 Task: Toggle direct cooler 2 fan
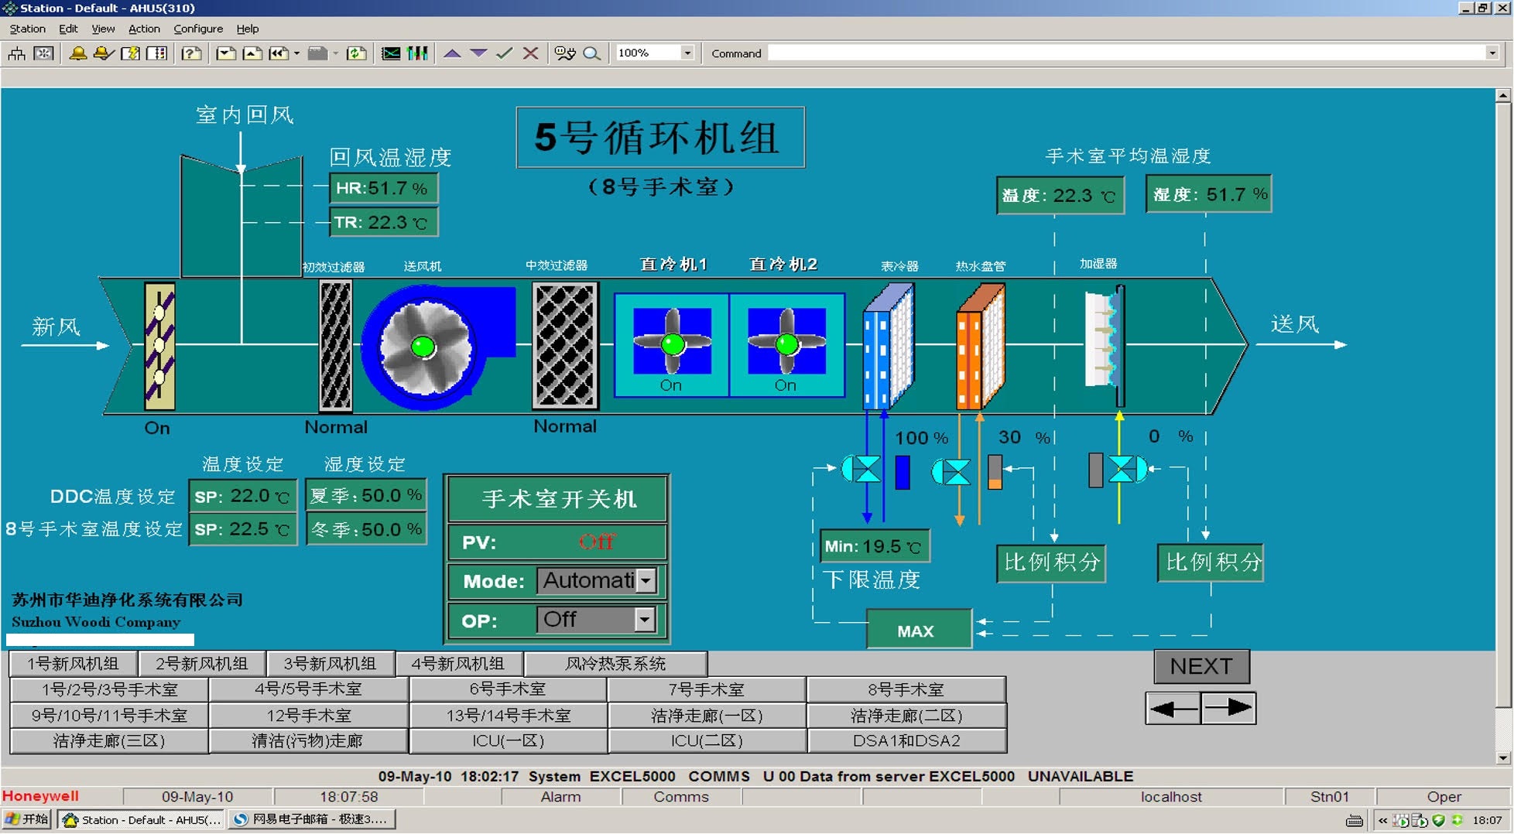click(x=786, y=343)
